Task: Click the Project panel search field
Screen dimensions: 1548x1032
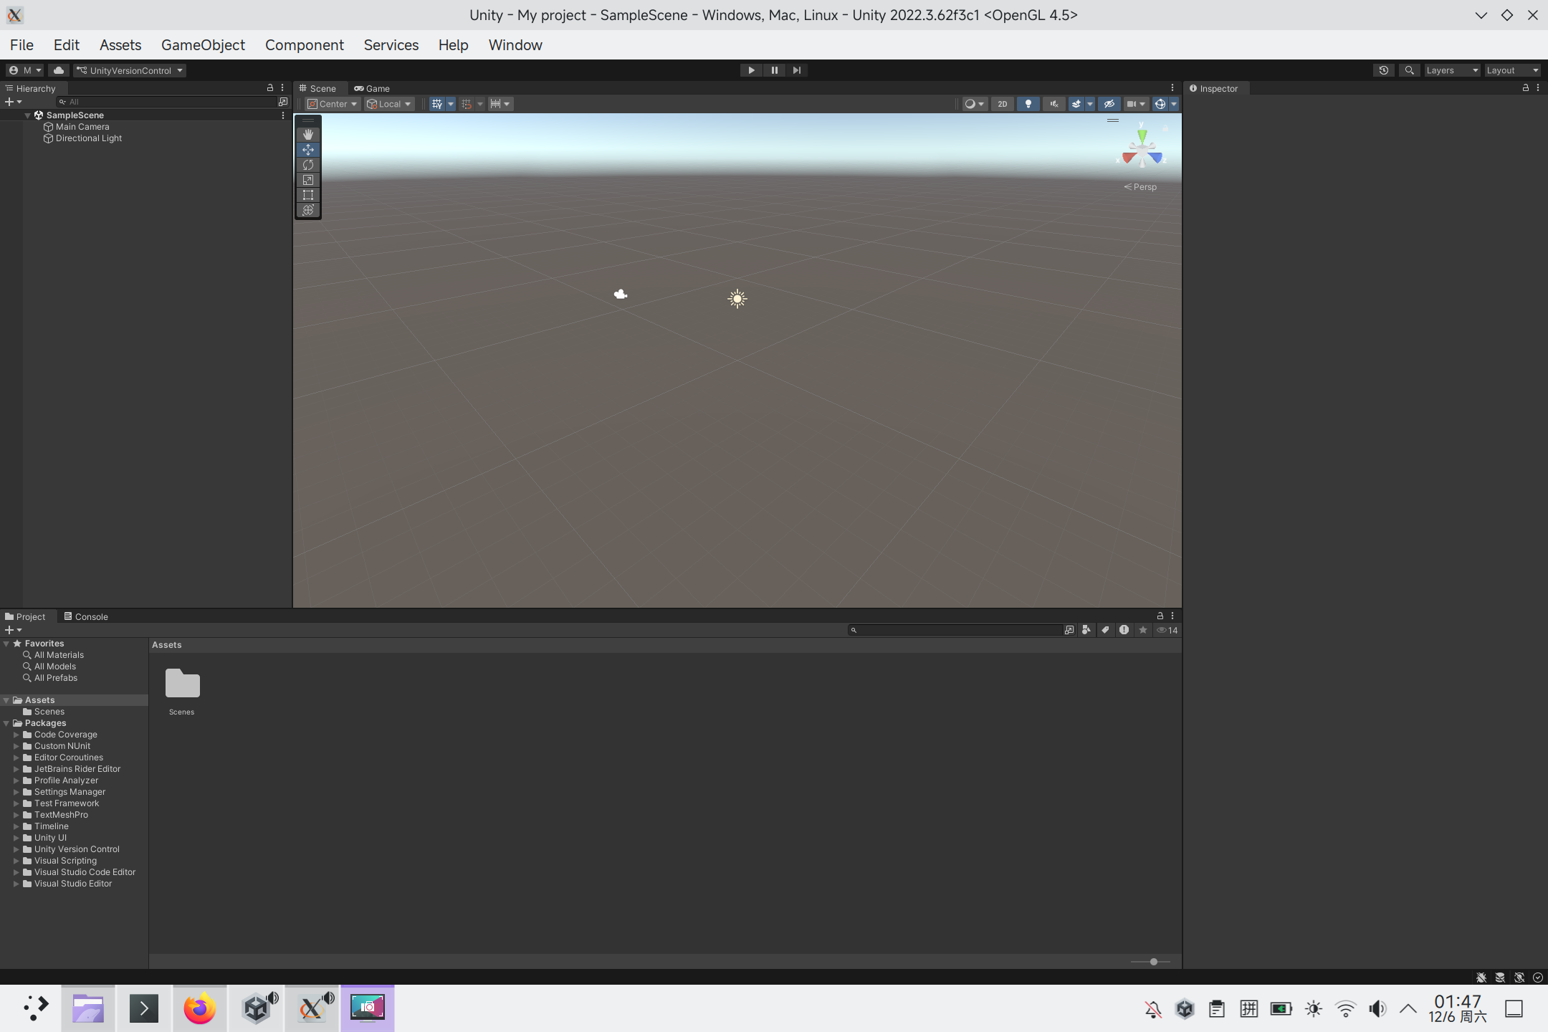Action: tap(955, 630)
